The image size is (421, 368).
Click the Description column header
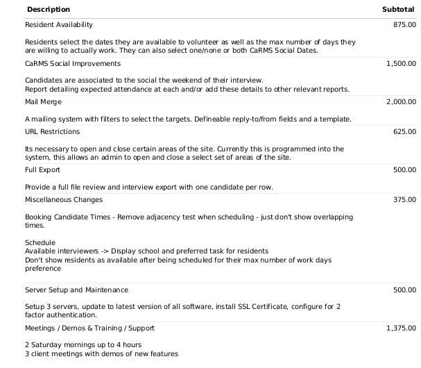click(x=49, y=10)
